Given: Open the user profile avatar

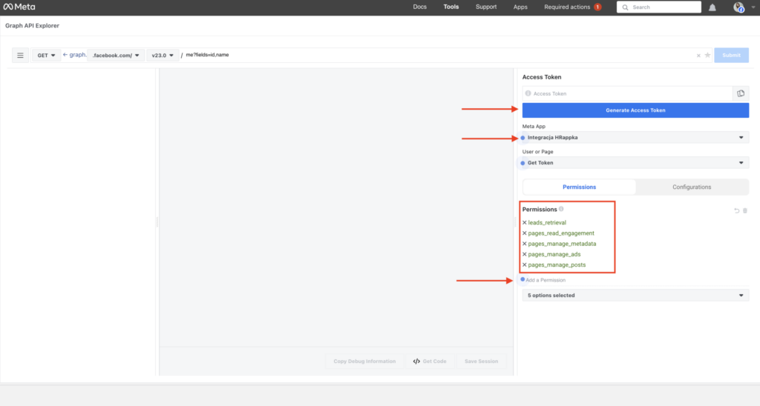Looking at the screenshot, I should 738,7.
